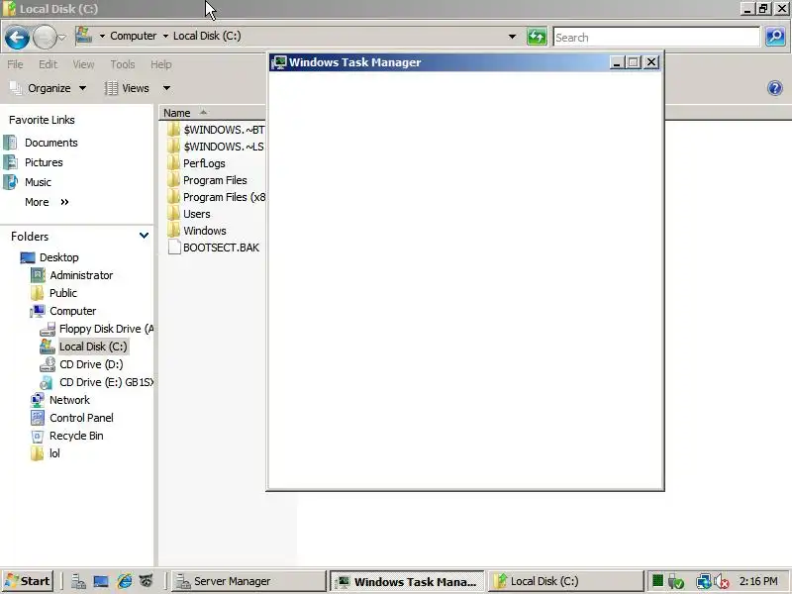This screenshot has width=792, height=594.
Task: Select the Program Files folder
Action: point(215,180)
